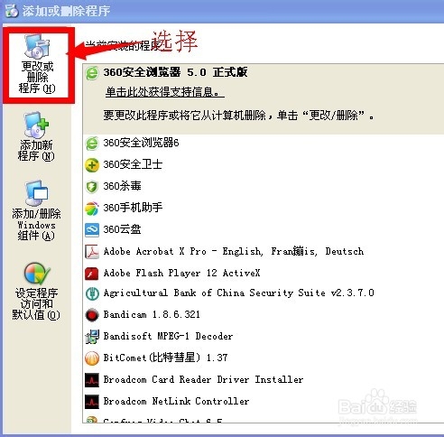
Task: Open Set Program Access and Defaults (设定程序访问和默认值)
Action: click(36, 292)
